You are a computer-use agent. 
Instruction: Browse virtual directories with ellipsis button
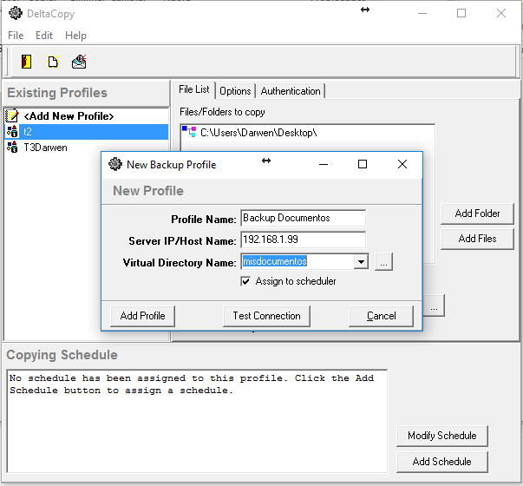click(383, 262)
